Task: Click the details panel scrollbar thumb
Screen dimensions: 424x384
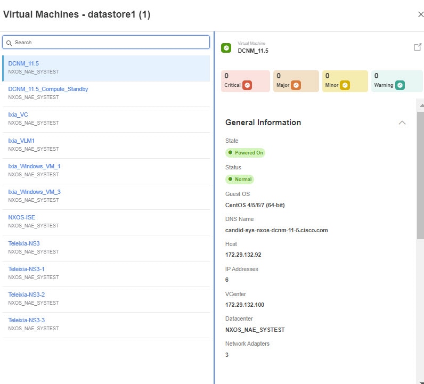Action: tap(420, 176)
